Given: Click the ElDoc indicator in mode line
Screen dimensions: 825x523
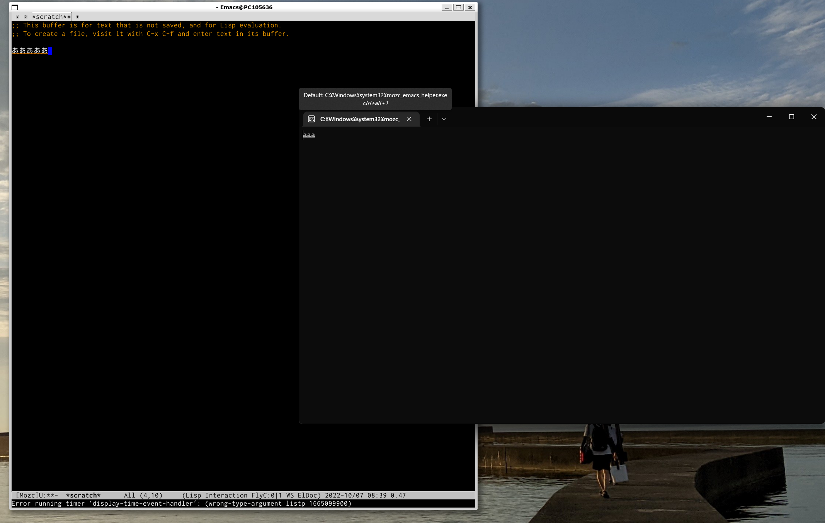Looking at the screenshot, I should (x=307, y=495).
